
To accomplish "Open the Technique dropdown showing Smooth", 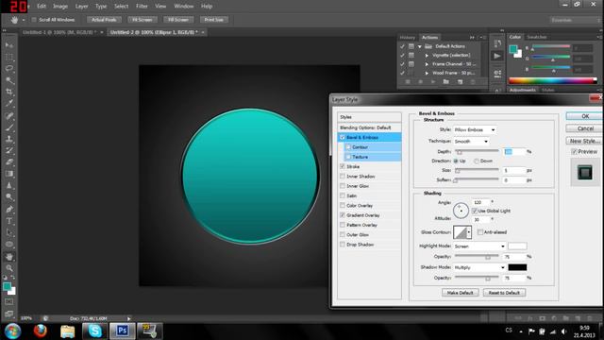I will (x=471, y=142).
